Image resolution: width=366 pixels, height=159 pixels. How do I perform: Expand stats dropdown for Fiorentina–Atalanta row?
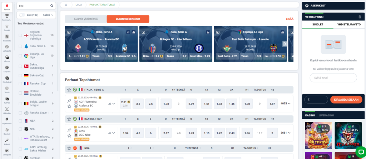(x=112, y=103)
